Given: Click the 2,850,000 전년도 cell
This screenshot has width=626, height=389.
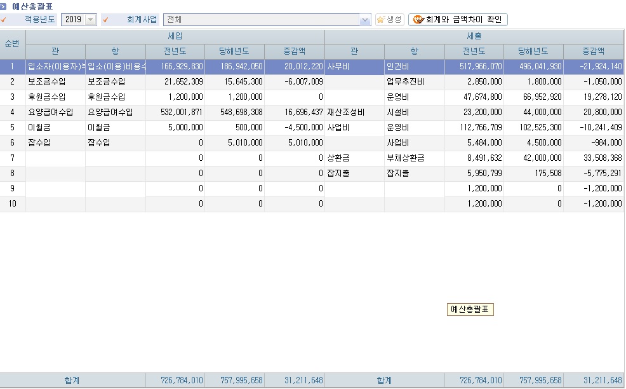Looking at the screenshot, I should point(474,81).
